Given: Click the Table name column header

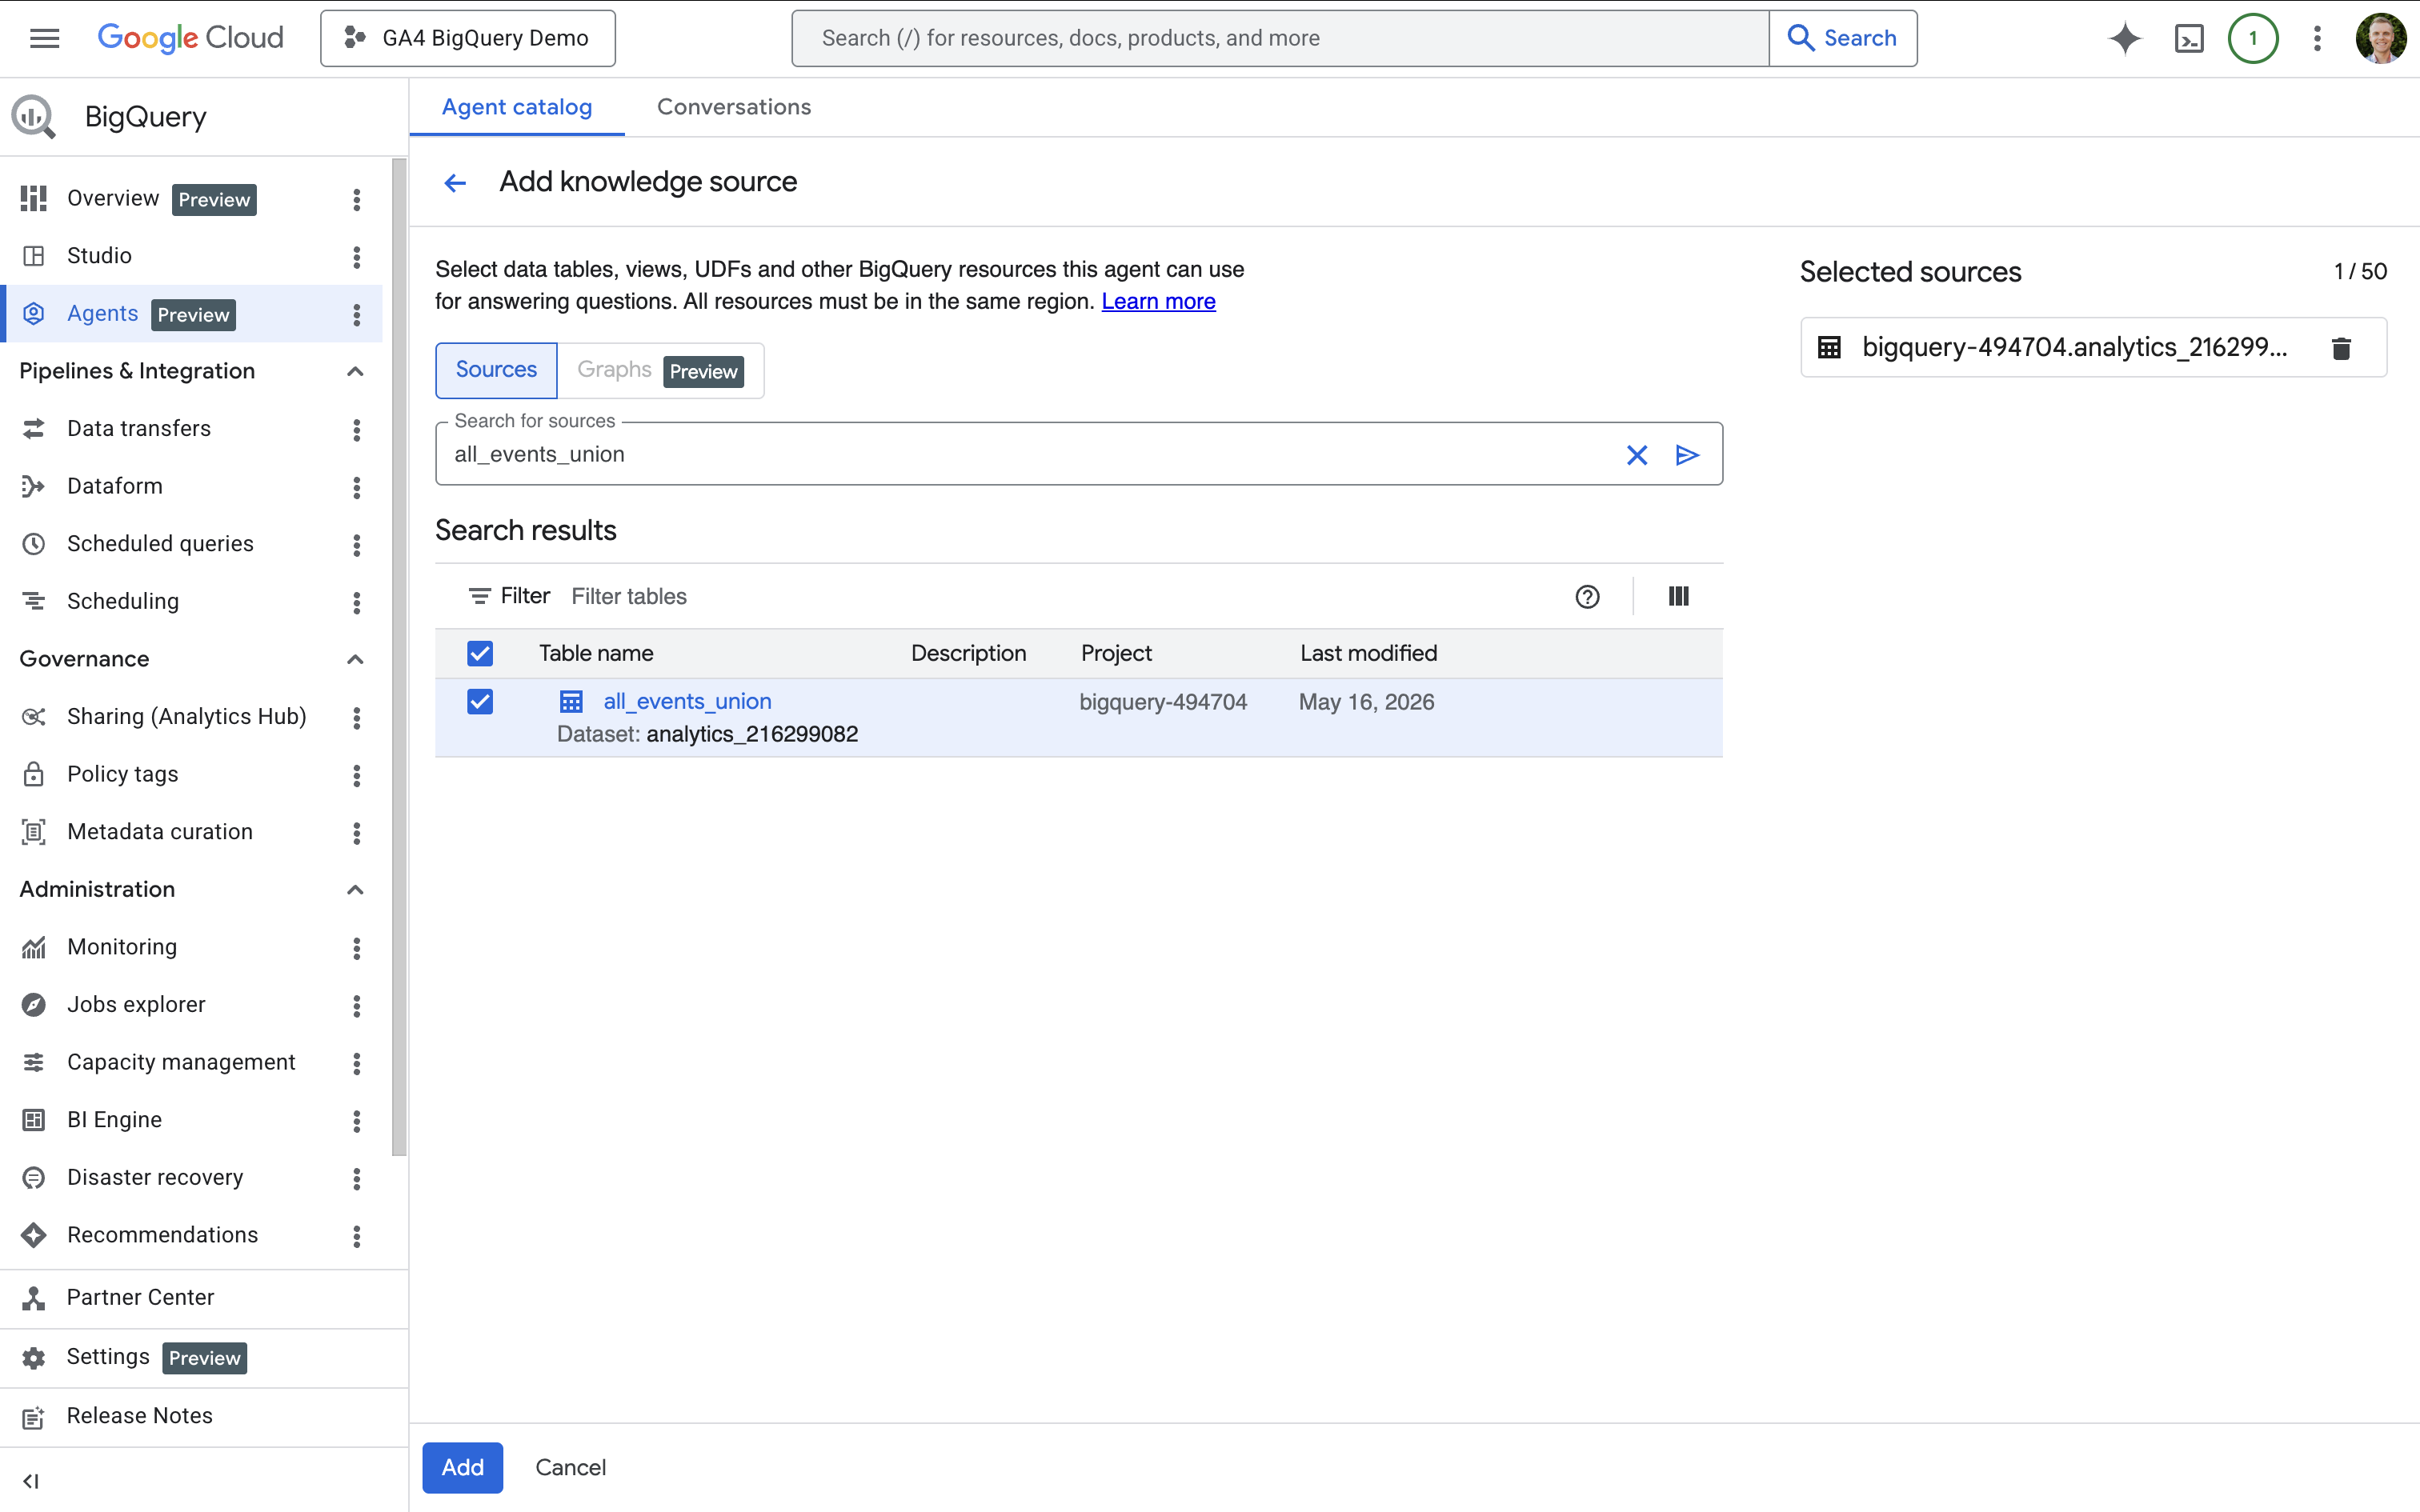Looking at the screenshot, I should pos(596,653).
